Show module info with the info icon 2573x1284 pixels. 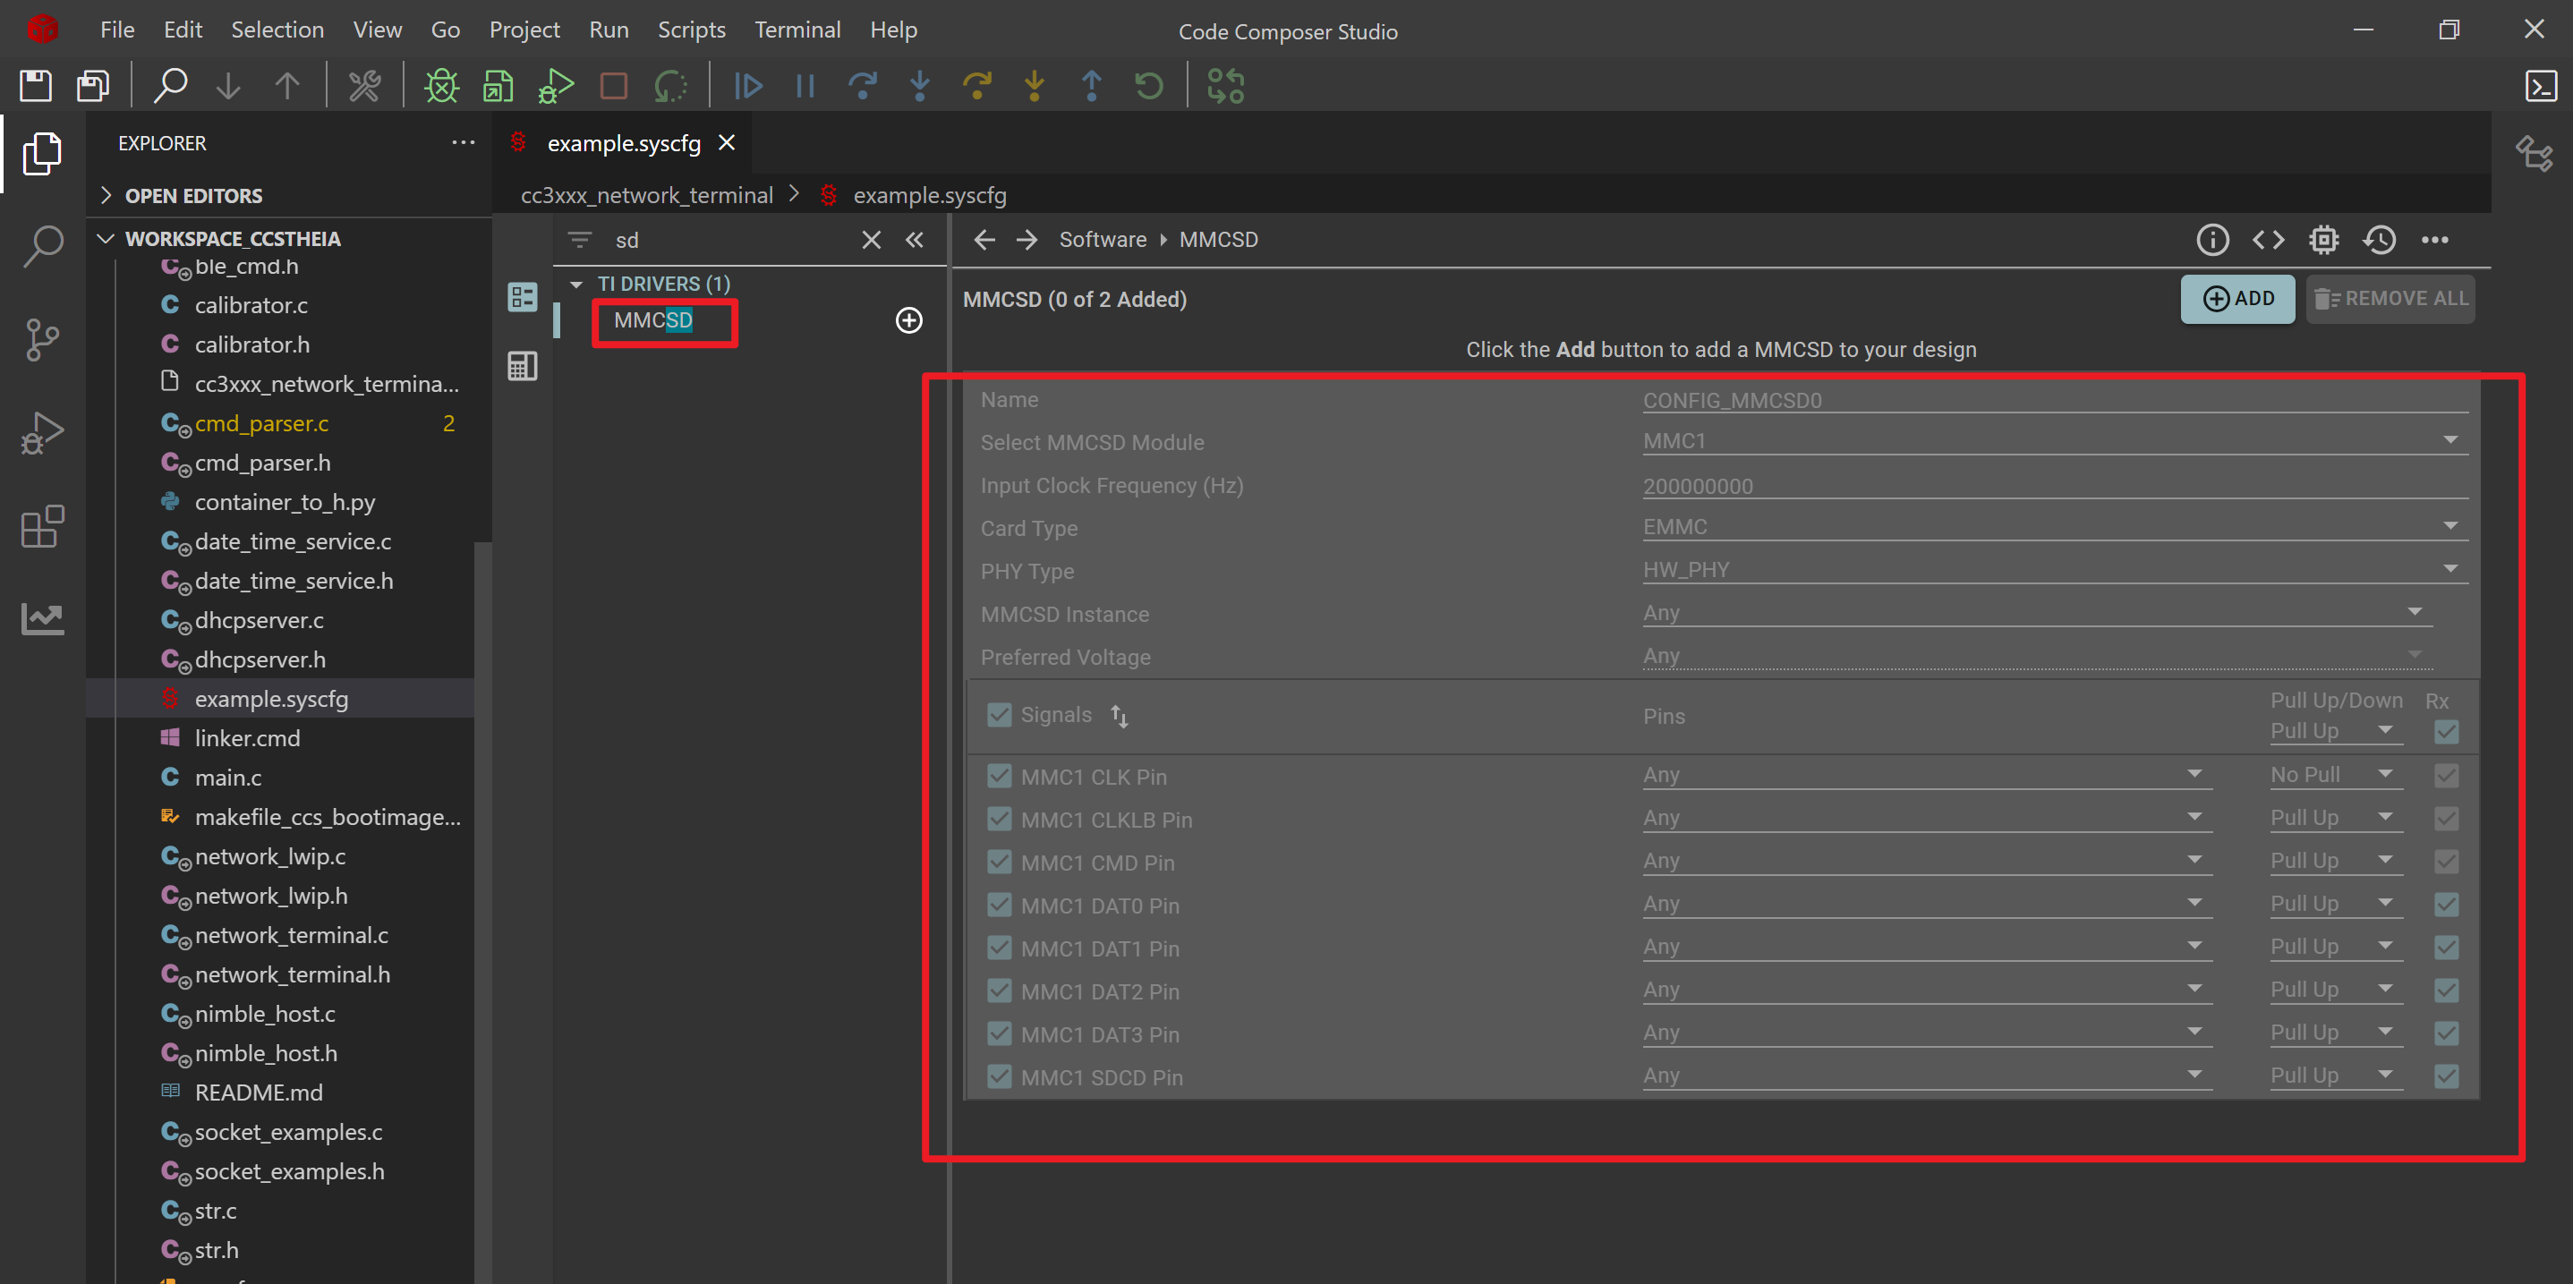tap(2212, 240)
